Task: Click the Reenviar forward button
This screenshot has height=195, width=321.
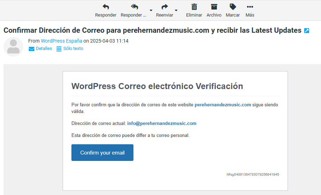Action: point(165,11)
